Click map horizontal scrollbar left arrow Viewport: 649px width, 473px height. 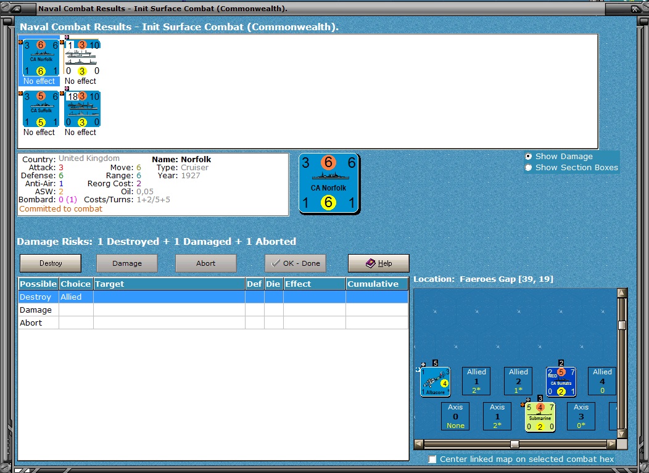[x=419, y=444]
